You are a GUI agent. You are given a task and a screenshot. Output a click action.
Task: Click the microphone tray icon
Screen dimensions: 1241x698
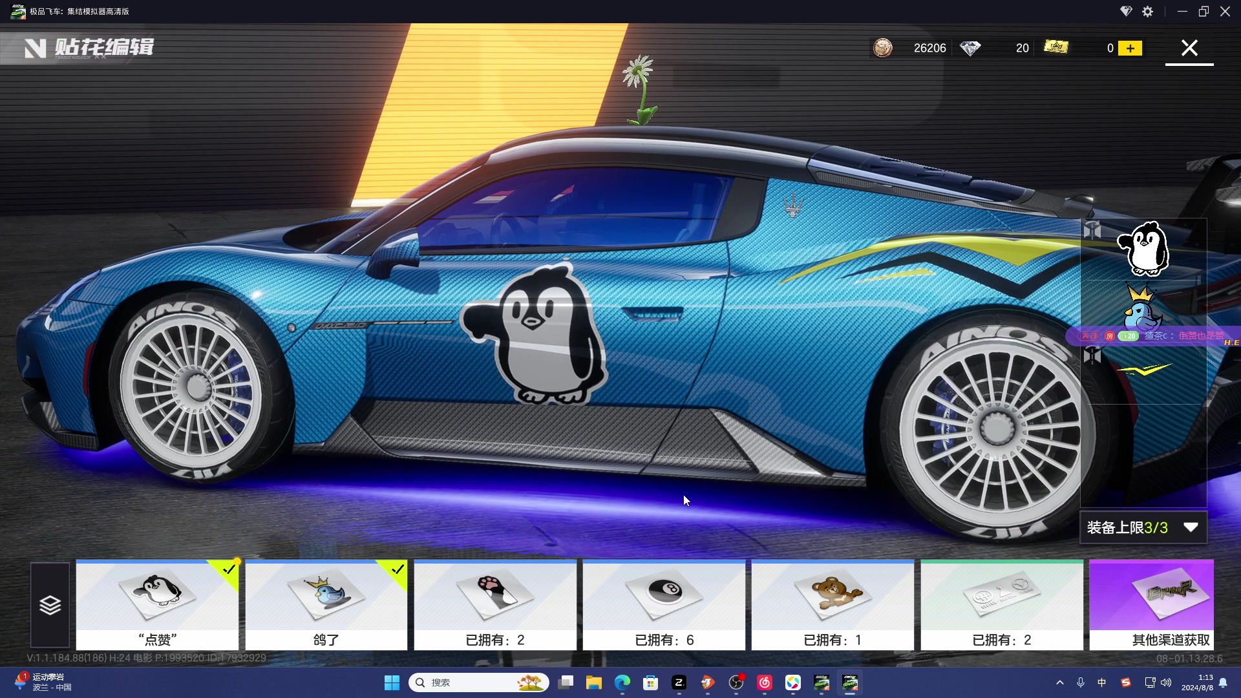pos(1081,682)
